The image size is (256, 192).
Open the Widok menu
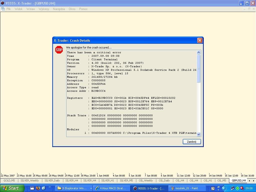pos(18,9)
